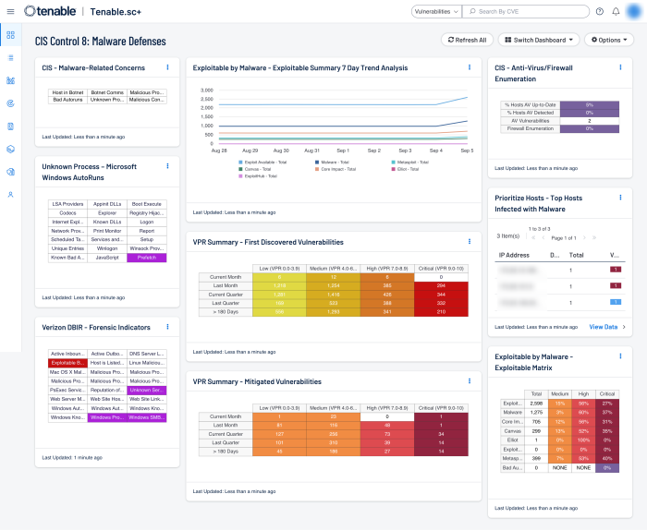Click Firewall Enumeration percentage cell
Image resolution: width=647 pixels, height=530 pixels.
tap(590, 129)
